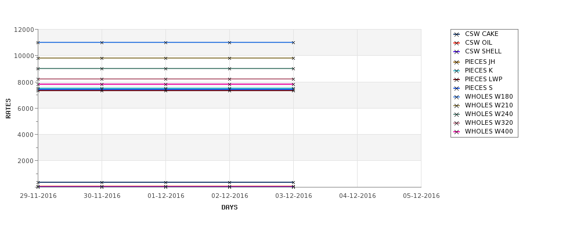The height and width of the screenshot is (249, 566).
Task: Toggle the WHOLES W240 series label in legend
Action: [x=488, y=114]
